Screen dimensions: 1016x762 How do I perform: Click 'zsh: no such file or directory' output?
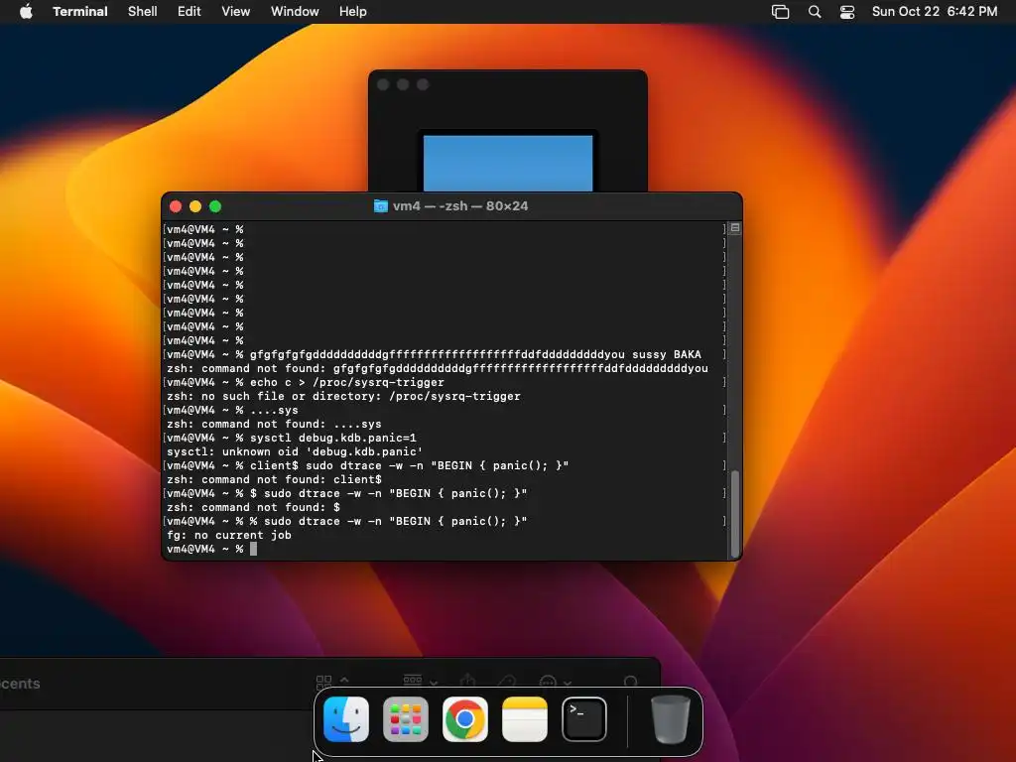pos(343,396)
